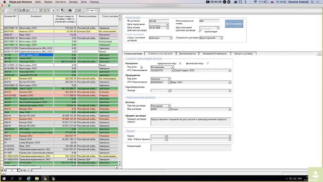Viewport: 323px width, 182px height.
Task: Click the magnifier preview toolbar icon
Action: pos(20,10)
